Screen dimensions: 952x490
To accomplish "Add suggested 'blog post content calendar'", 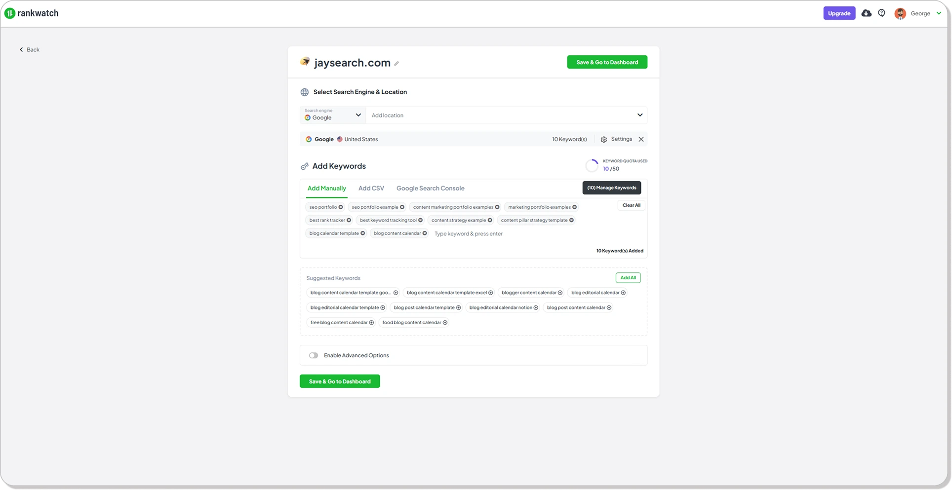I will coord(609,307).
